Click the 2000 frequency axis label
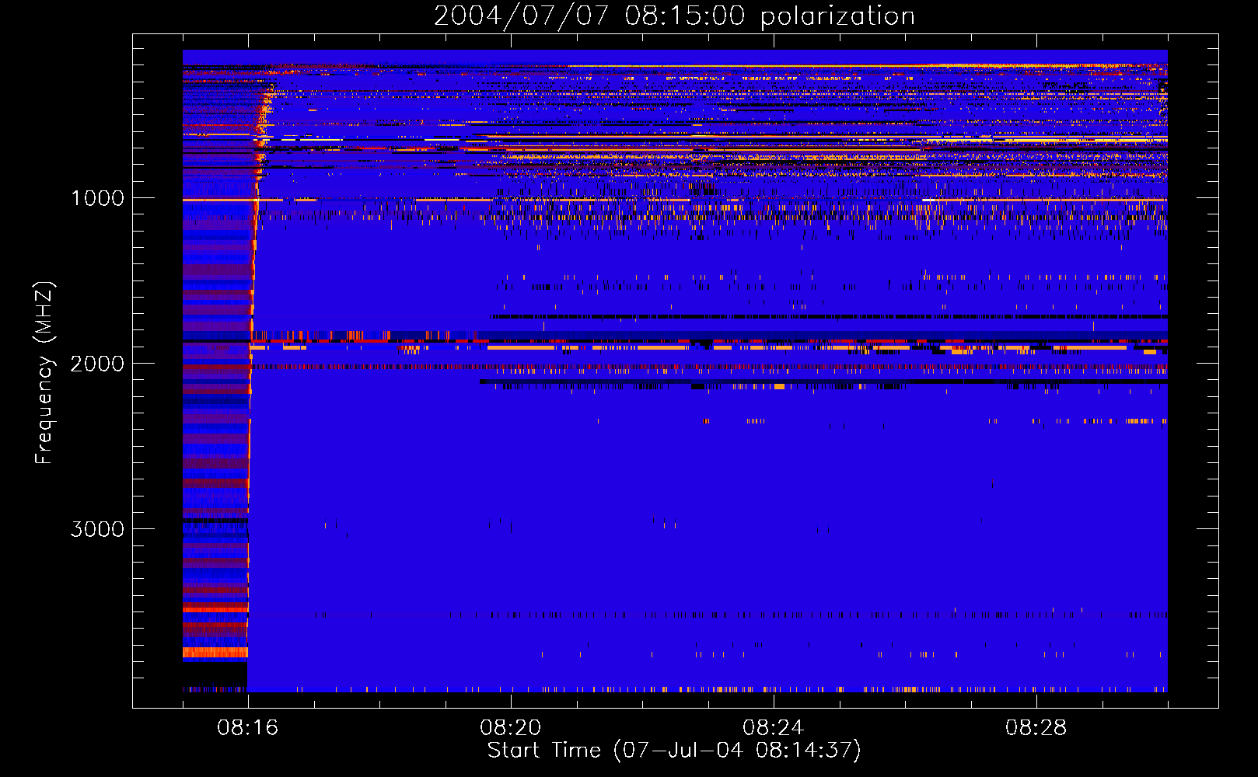The image size is (1258, 777). (x=98, y=364)
